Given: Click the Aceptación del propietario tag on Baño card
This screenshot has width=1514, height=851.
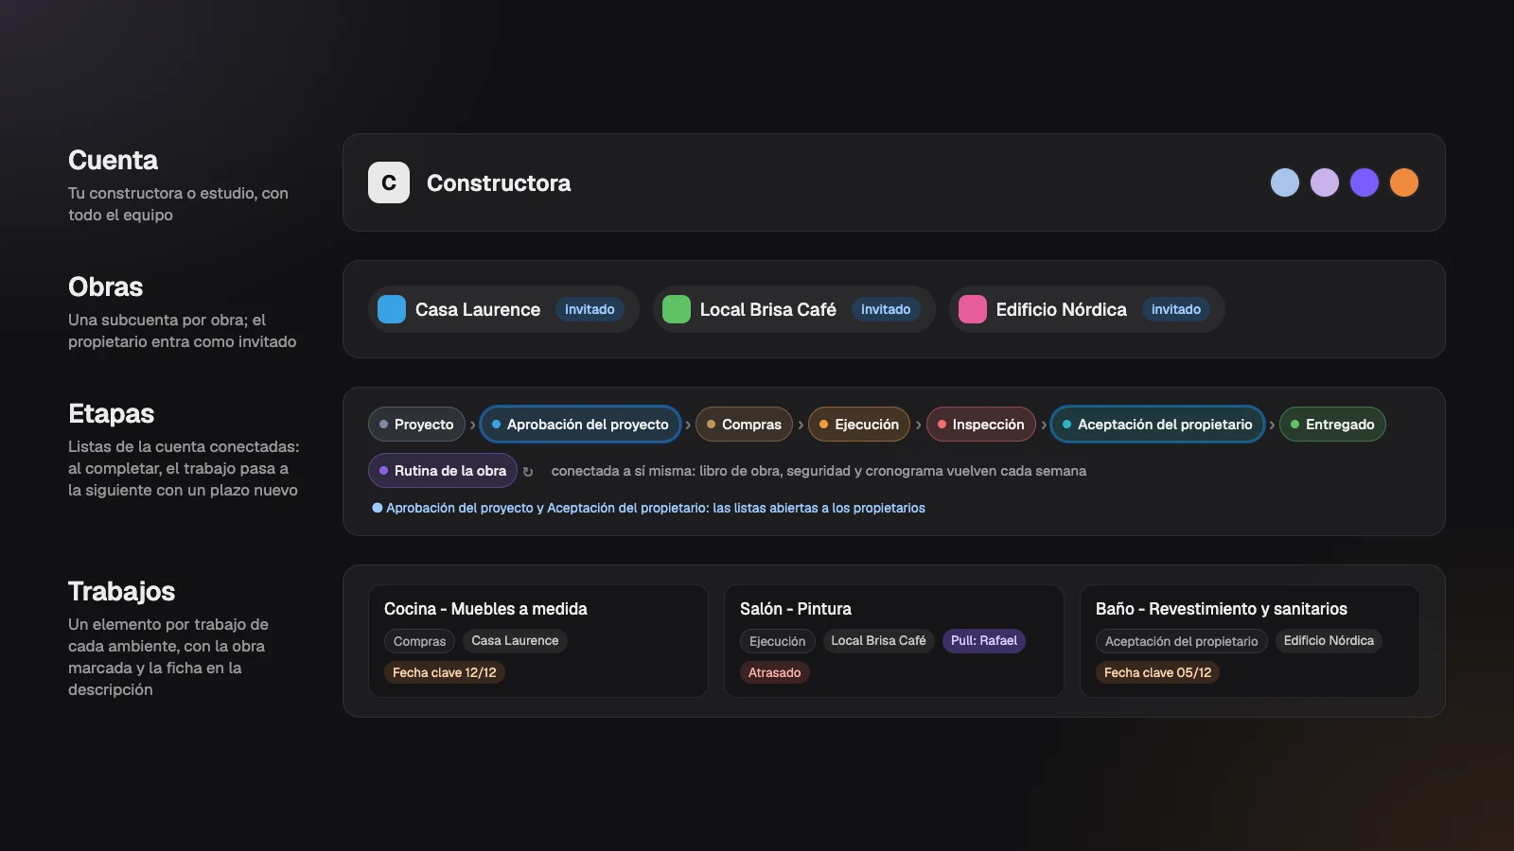Looking at the screenshot, I should pyautogui.click(x=1182, y=641).
